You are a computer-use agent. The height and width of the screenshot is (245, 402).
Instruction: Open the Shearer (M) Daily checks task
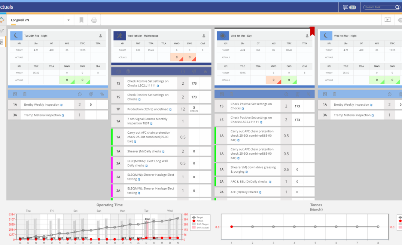145,151
